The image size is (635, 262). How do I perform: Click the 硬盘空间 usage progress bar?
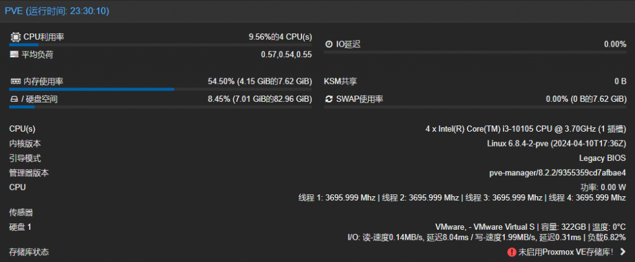(160, 107)
